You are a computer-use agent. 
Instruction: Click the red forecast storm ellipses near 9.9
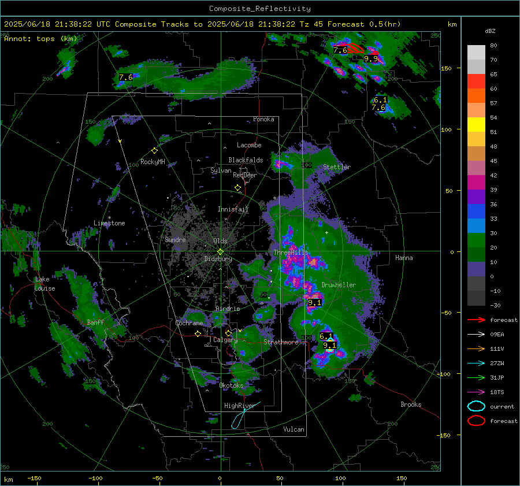(355, 48)
